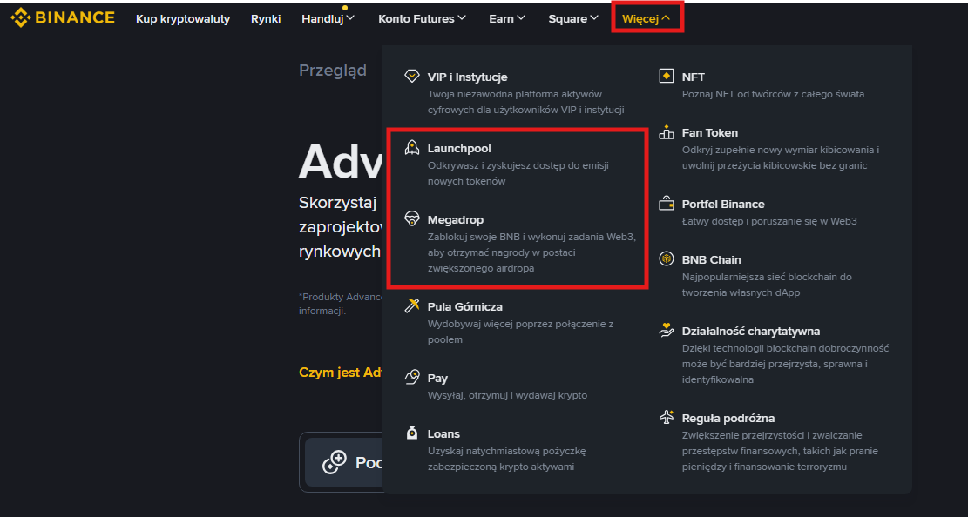Click the Binance logo
Viewport: 968px width, 517px height.
tap(63, 18)
